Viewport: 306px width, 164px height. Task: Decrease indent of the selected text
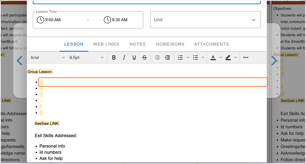157,57
